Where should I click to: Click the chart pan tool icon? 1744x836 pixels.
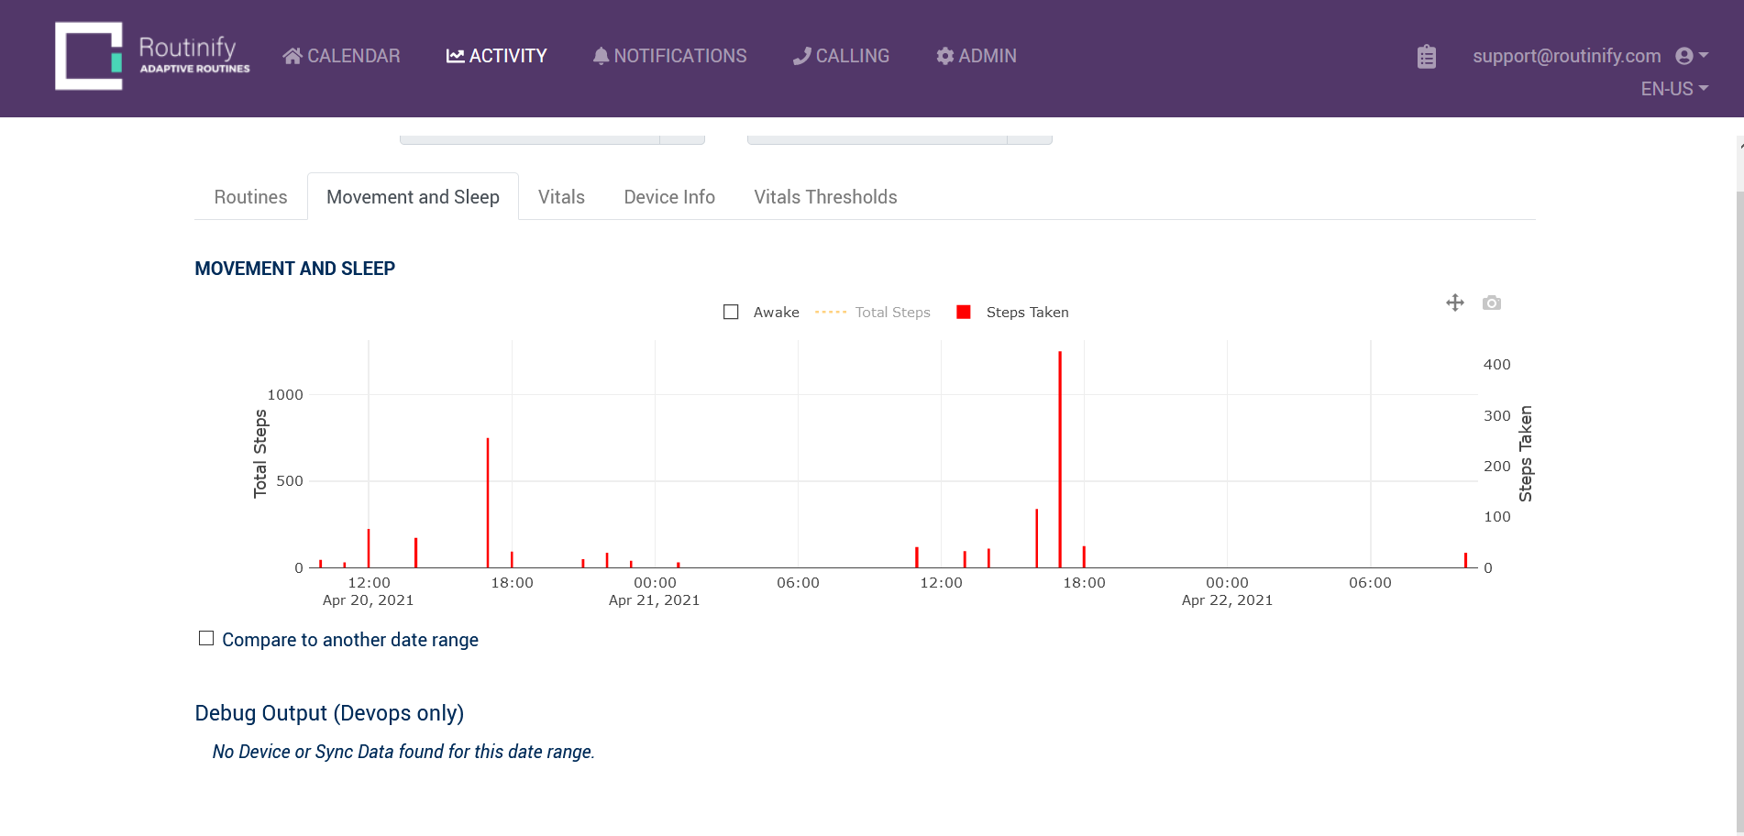point(1455,302)
